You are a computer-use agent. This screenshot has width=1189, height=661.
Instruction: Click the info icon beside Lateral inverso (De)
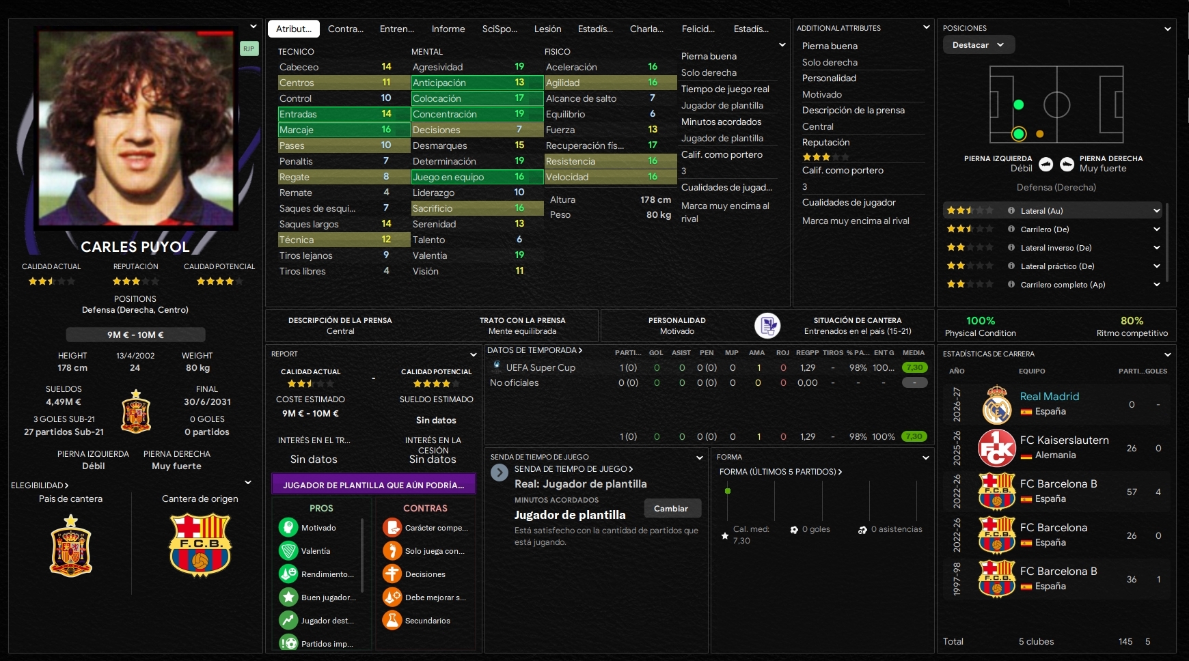[1011, 247]
